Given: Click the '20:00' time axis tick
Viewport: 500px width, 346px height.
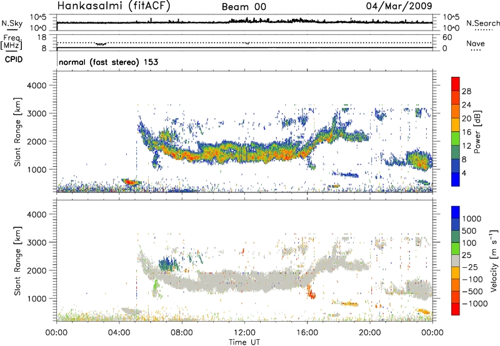Looking at the screenshot, I should pos(370,333).
